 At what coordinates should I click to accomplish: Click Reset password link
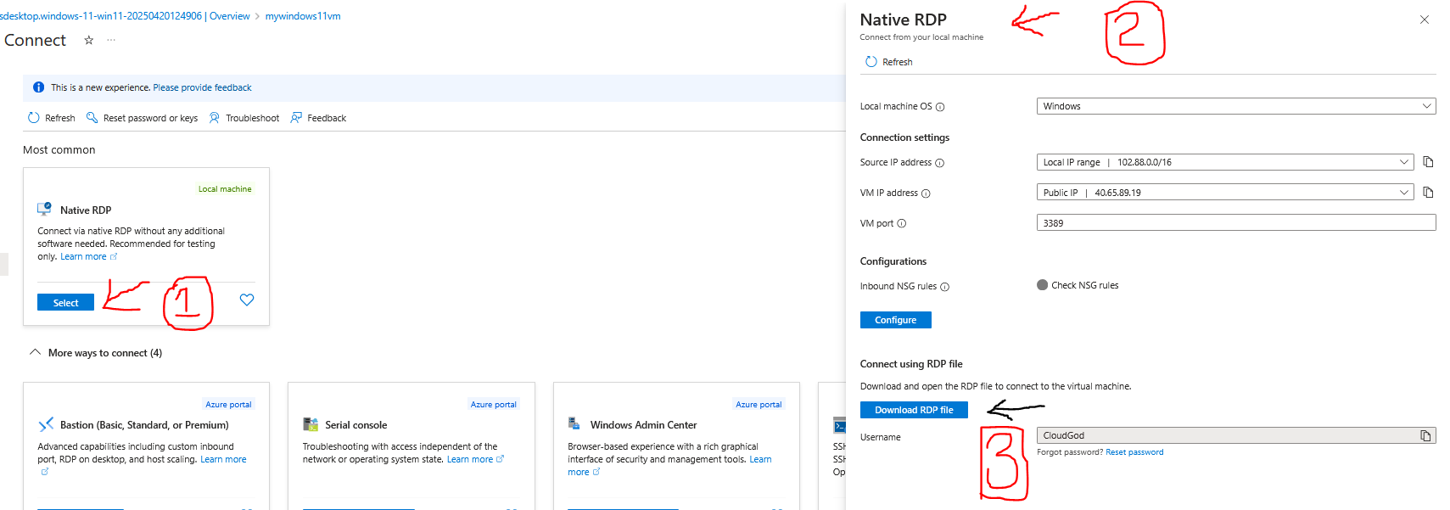(x=1134, y=452)
